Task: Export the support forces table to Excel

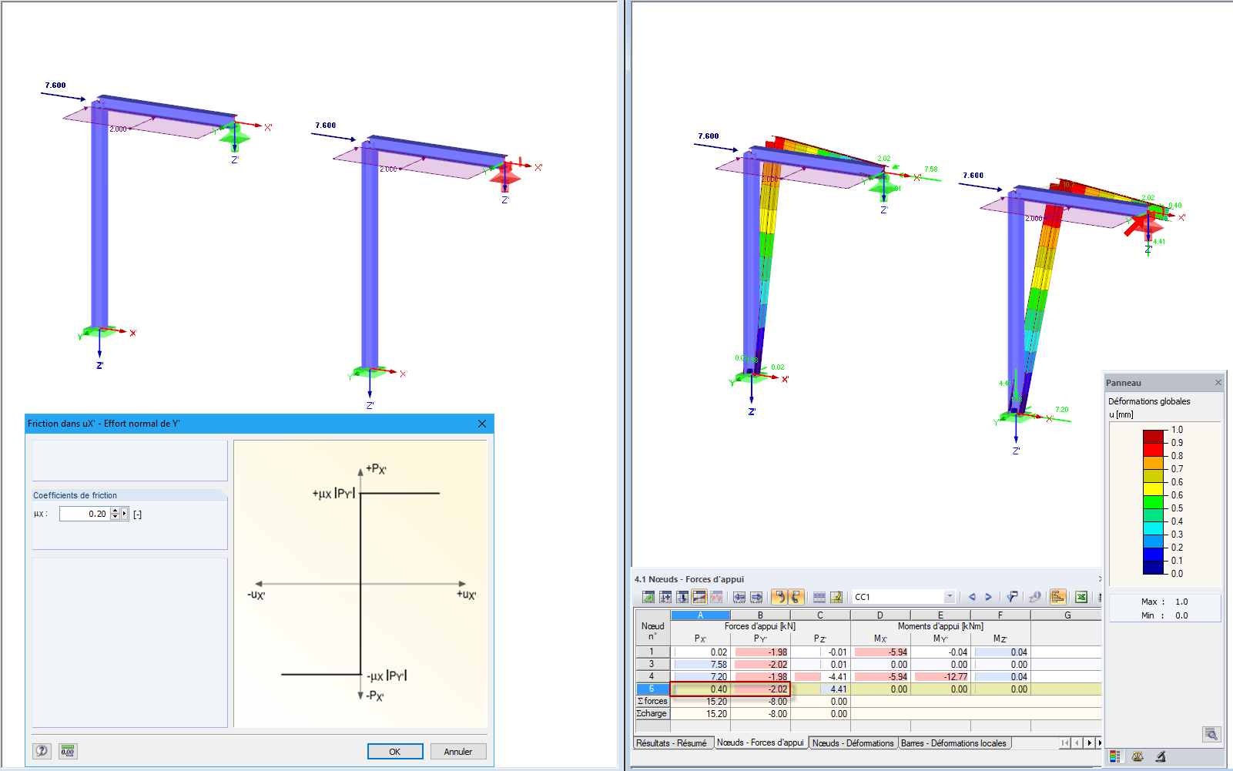Action: pos(1081,596)
